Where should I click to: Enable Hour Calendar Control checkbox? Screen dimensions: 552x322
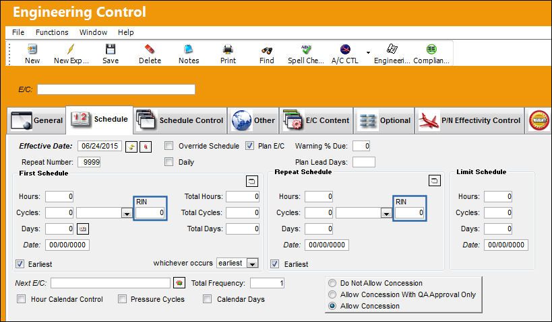[22, 299]
